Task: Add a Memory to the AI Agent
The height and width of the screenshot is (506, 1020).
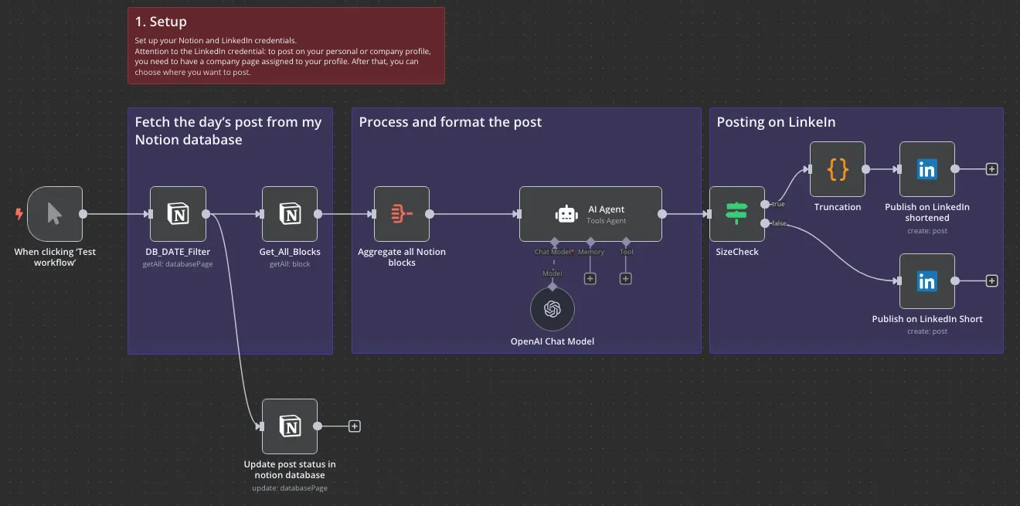Action: coord(590,278)
